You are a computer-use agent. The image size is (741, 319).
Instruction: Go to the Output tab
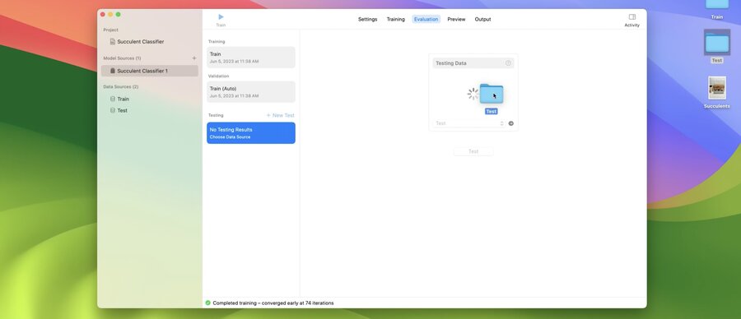pos(483,20)
